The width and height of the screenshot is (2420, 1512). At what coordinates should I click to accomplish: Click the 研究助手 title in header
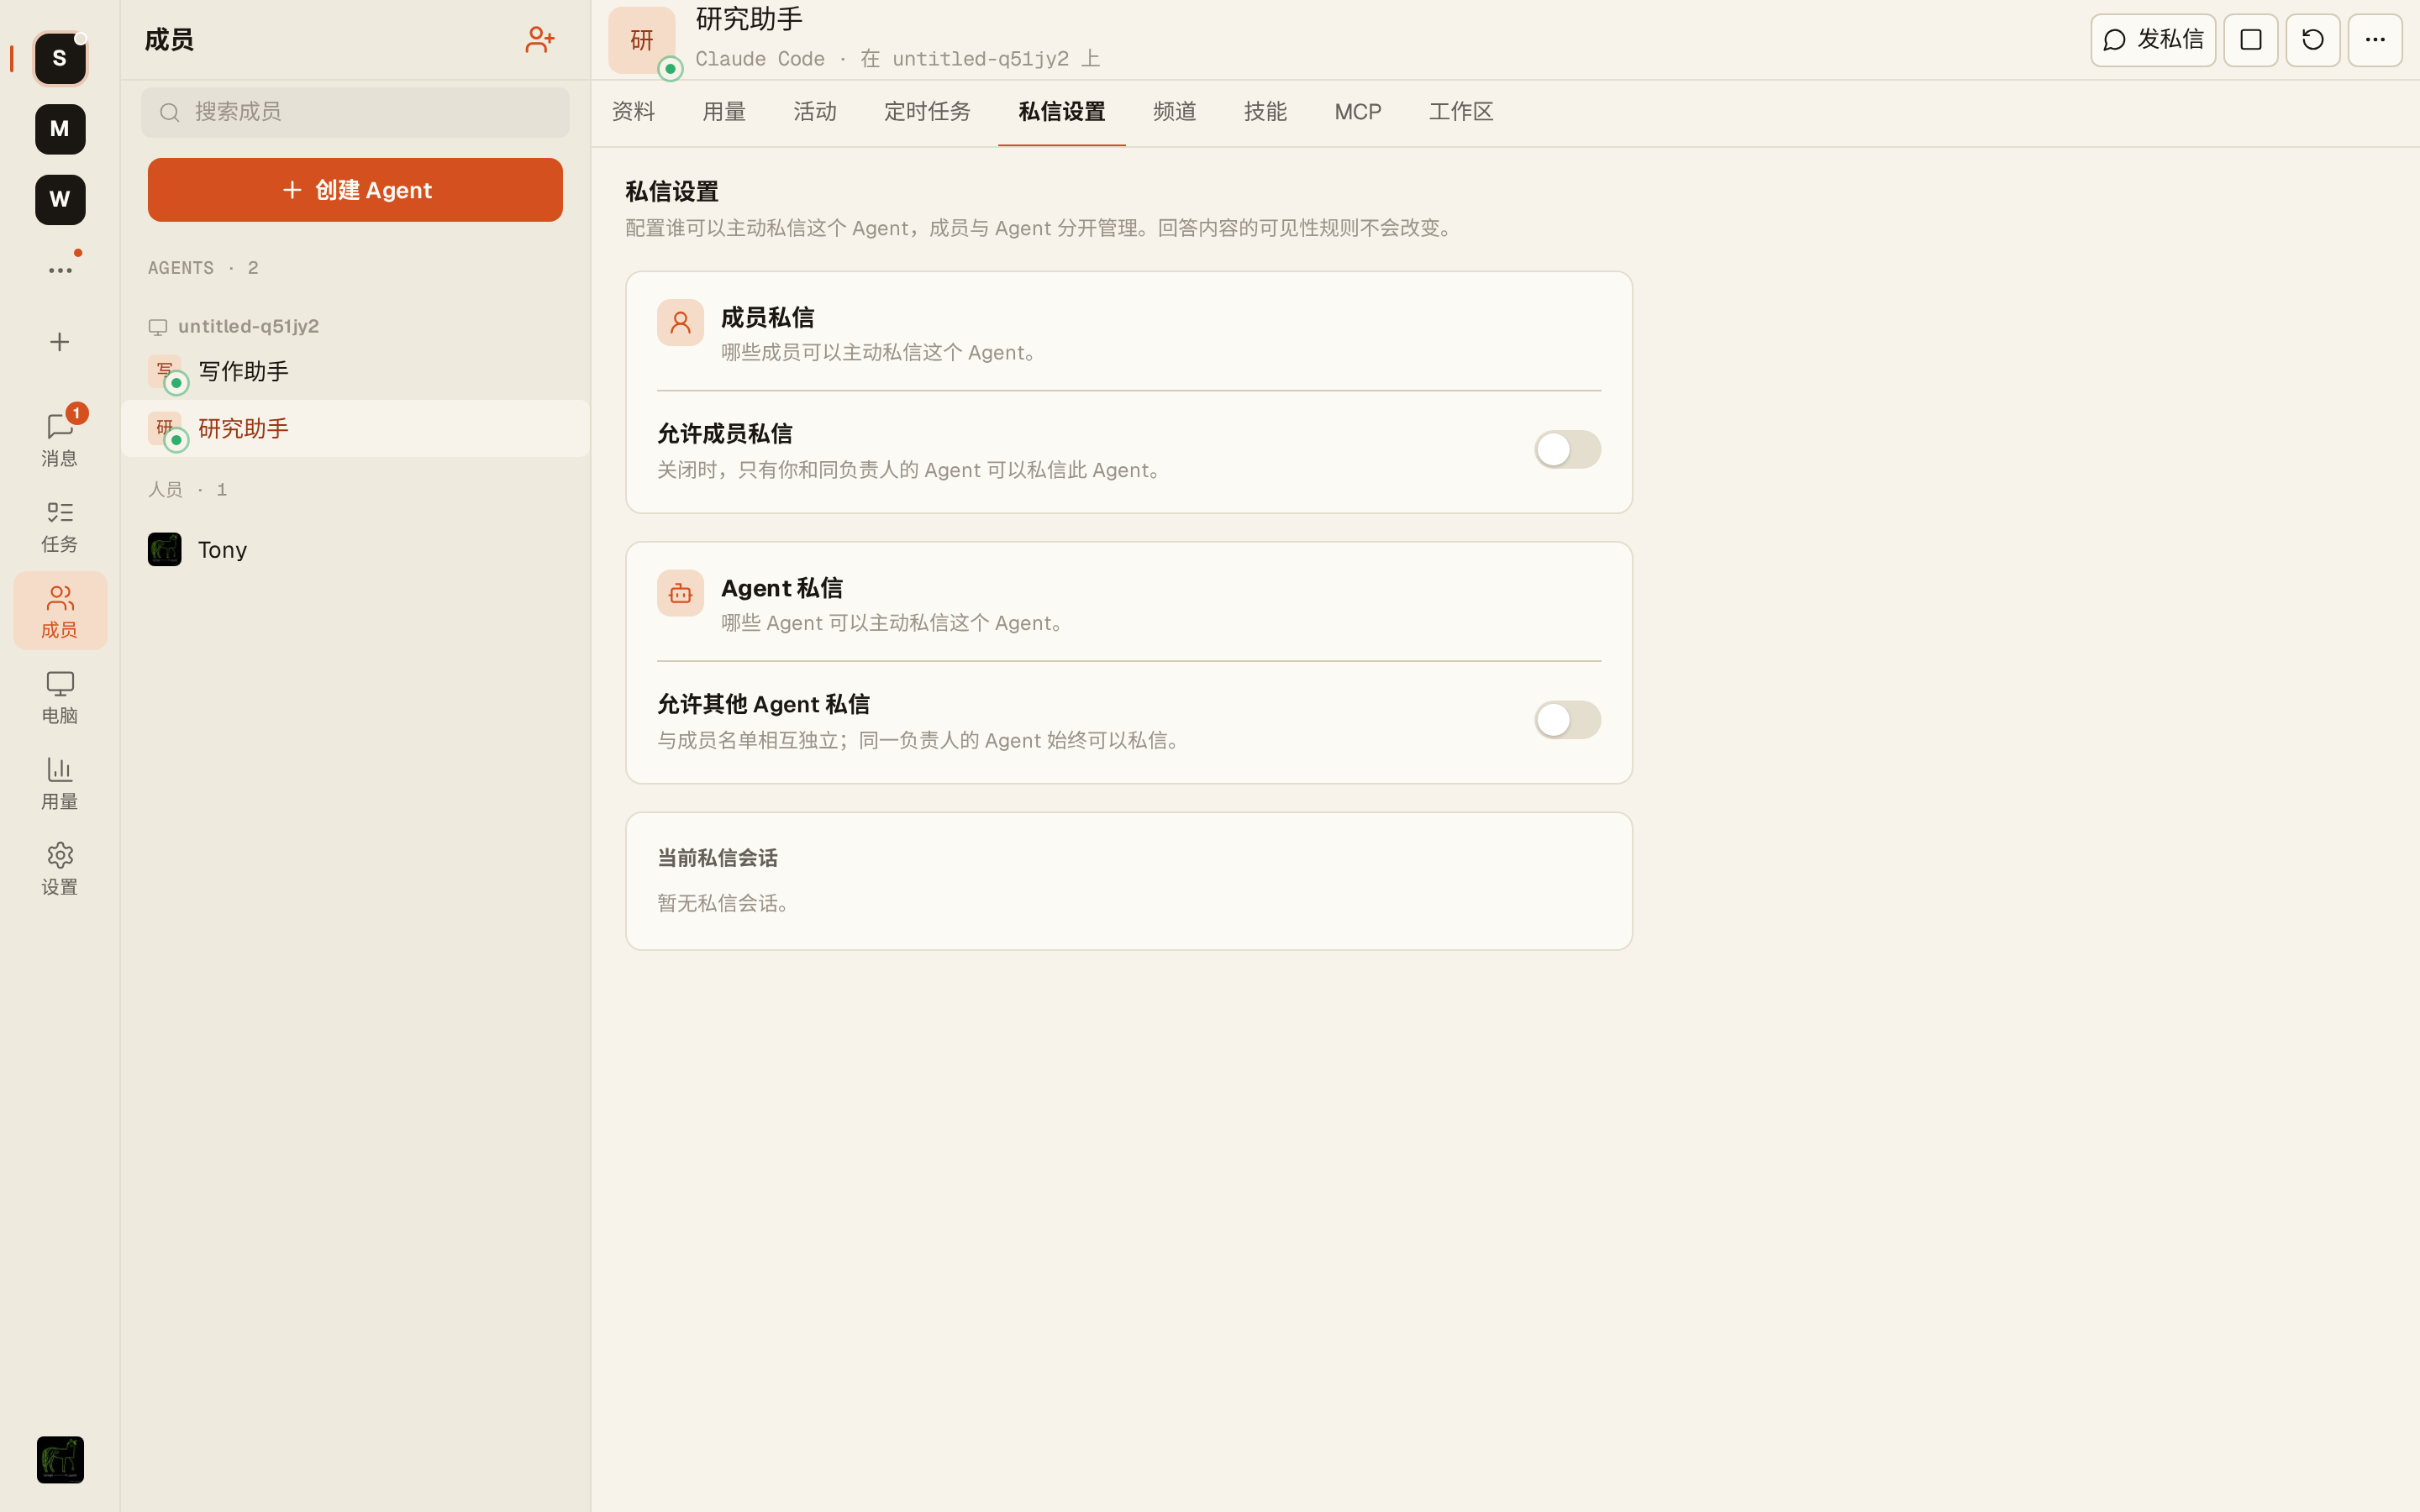749,19
